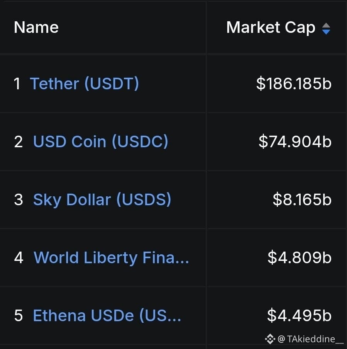This screenshot has width=347, height=349.
Task: Click rank number 3 beside Sky Dollar
Action: (19, 200)
